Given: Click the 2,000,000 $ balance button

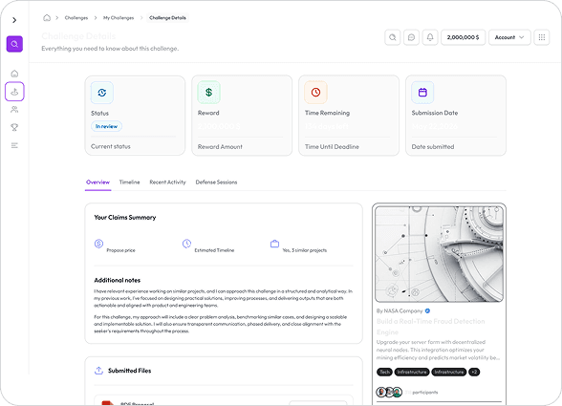Looking at the screenshot, I should (463, 37).
